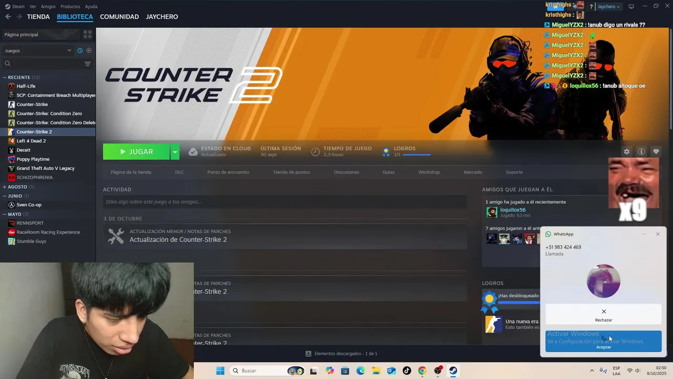Add game to favorites heart icon
This screenshot has width=673, height=379.
pos(656,152)
